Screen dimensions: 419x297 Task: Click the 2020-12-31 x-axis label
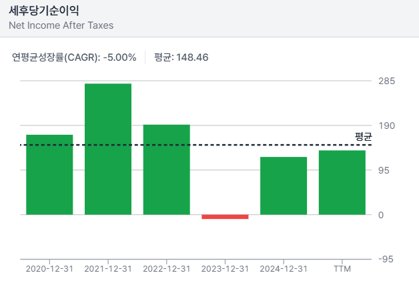[x=49, y=268]
